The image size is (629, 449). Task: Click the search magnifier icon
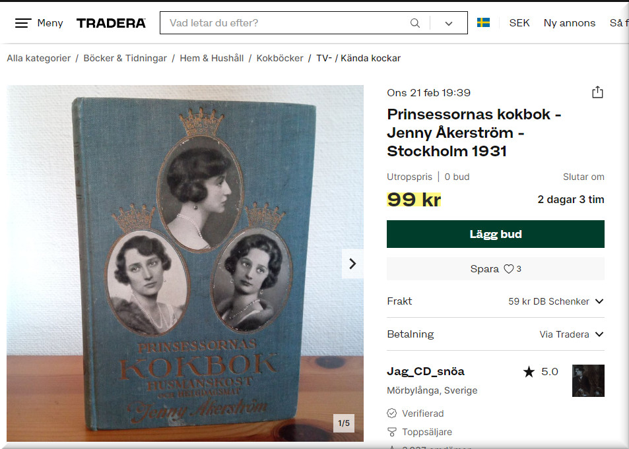415,23
